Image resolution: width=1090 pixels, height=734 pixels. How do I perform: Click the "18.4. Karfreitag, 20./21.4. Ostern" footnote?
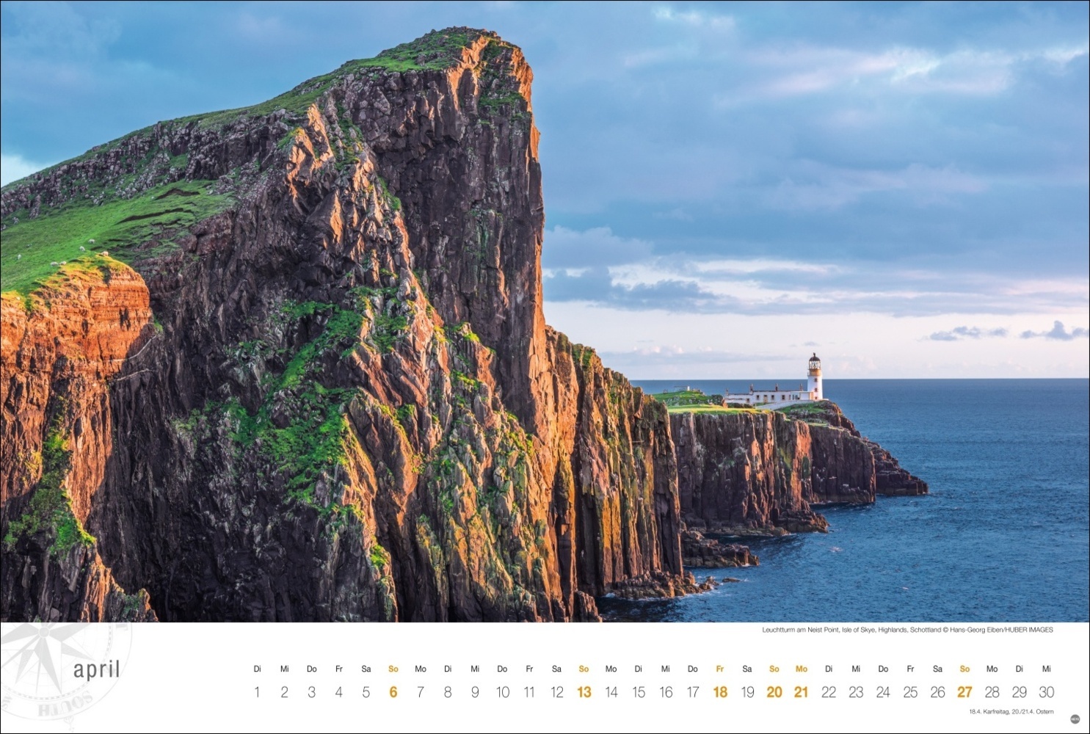click(1011, 711)
